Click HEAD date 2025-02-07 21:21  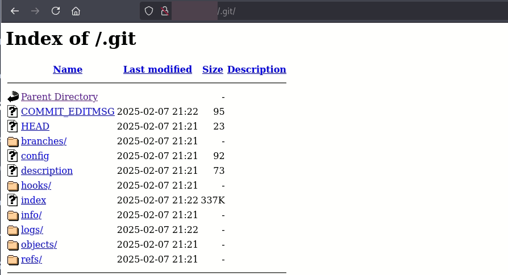click(x=157, y=126)
